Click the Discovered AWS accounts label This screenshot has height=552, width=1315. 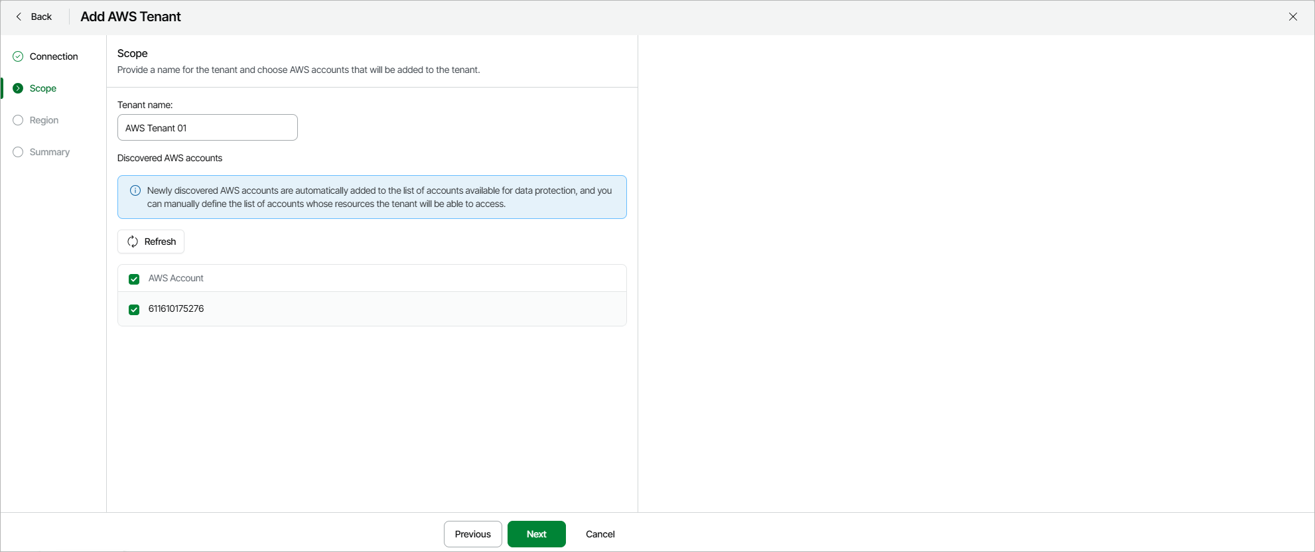pyautogui.click(x=170, y=158)
